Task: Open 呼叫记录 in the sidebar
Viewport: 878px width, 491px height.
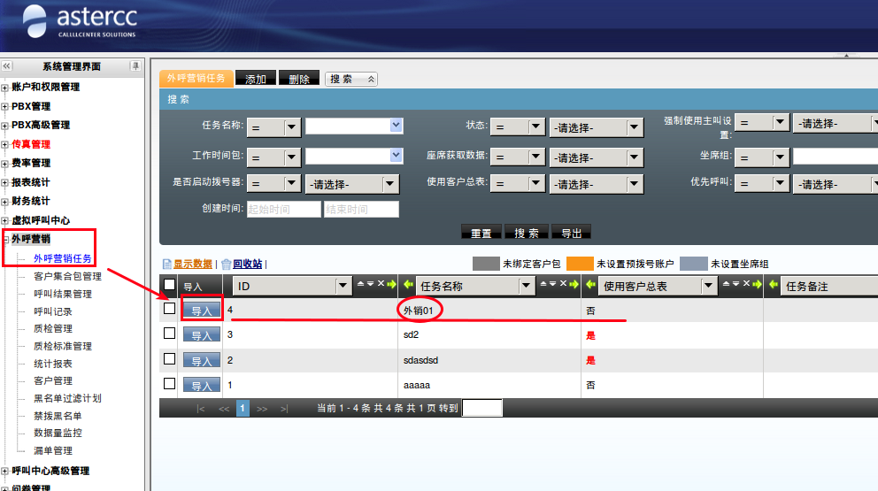Action: pyautogui.click(x=53, y=311)
